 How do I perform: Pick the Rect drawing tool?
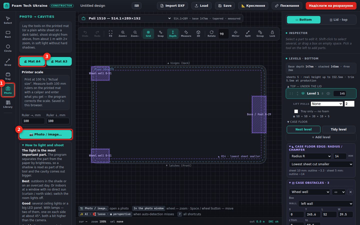8,34
